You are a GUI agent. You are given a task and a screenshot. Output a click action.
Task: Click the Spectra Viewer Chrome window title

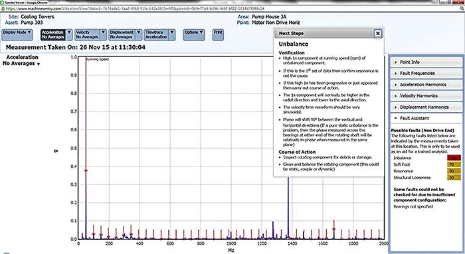pyautogui.click(x=26, y=3)
